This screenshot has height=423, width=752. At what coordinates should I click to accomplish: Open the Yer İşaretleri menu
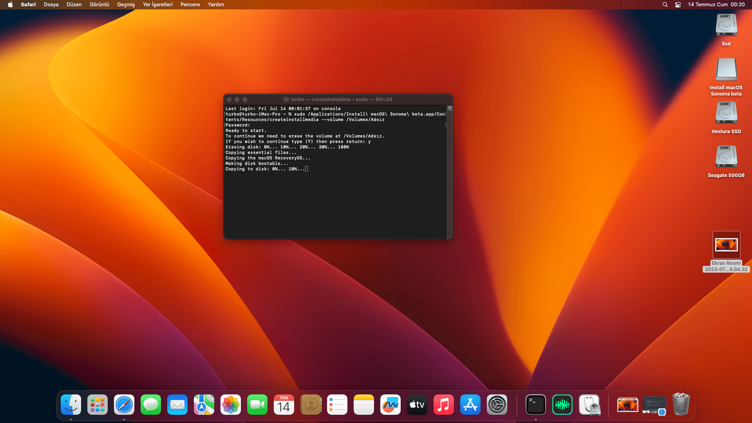point(157,5)
